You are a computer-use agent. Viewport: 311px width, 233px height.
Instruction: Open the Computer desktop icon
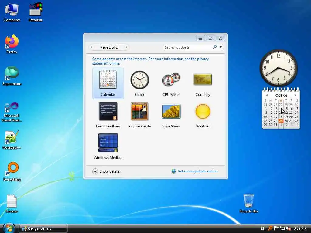click(x=12, y=12)
